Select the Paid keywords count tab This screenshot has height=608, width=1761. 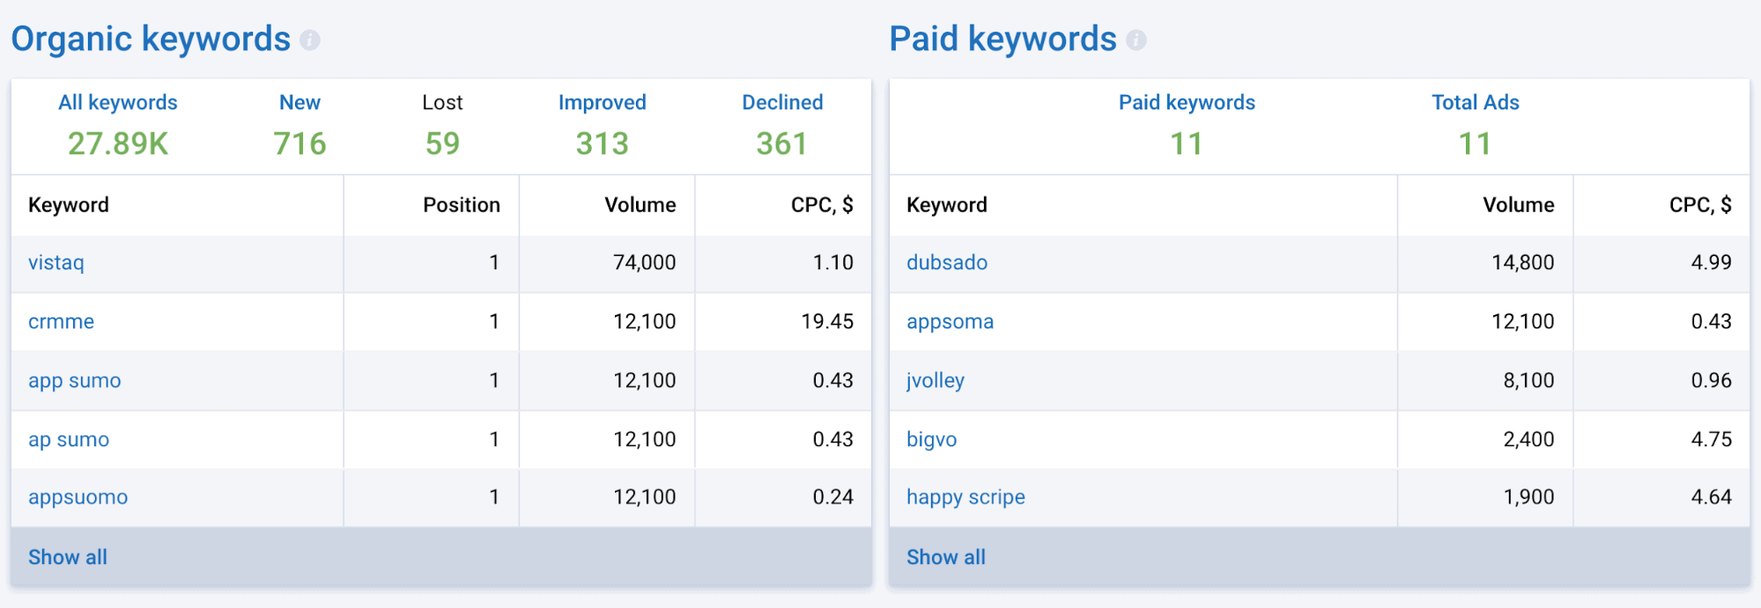(1187, 102)
